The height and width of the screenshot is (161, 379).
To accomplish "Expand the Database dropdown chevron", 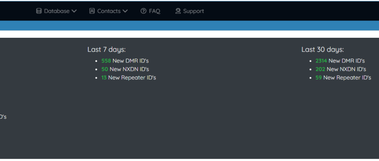I will [74, 11].
